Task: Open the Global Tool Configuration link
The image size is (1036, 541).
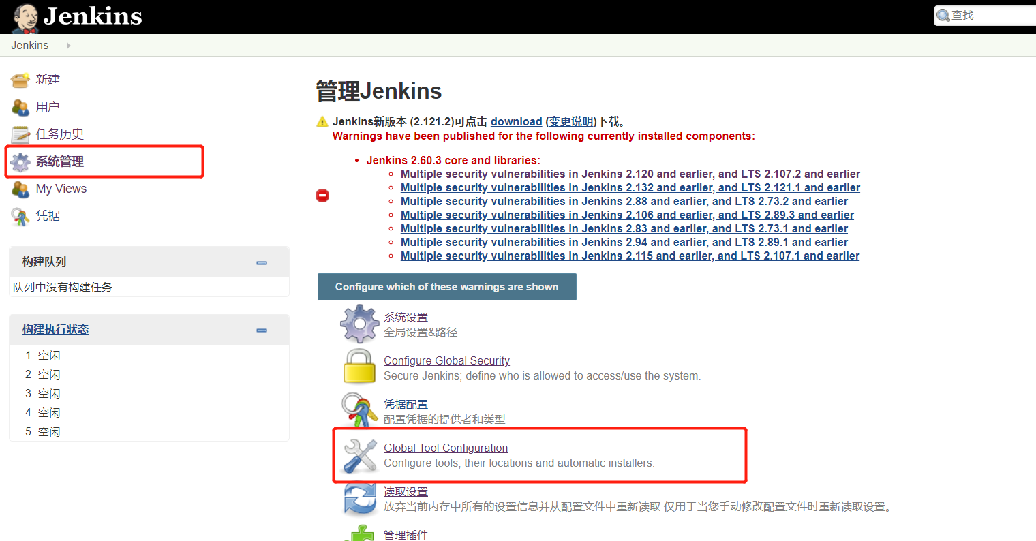Action: click(x=446, y=448)
